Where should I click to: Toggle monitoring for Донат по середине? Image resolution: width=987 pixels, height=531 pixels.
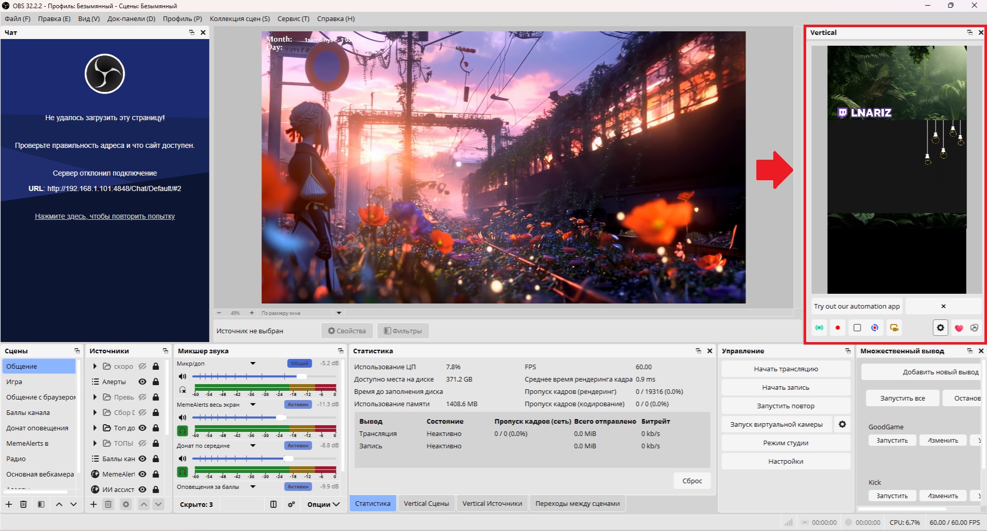pyautogui.click(x=182, y=472)
